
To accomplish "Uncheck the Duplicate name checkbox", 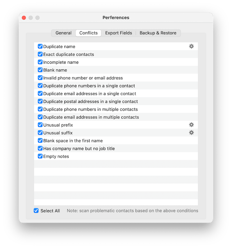I will pyautogui.click(x=40, y=46).
